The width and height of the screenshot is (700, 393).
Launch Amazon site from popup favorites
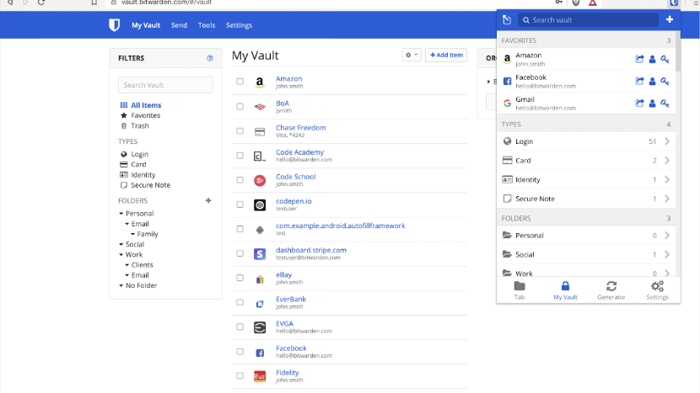pos(639,59)
